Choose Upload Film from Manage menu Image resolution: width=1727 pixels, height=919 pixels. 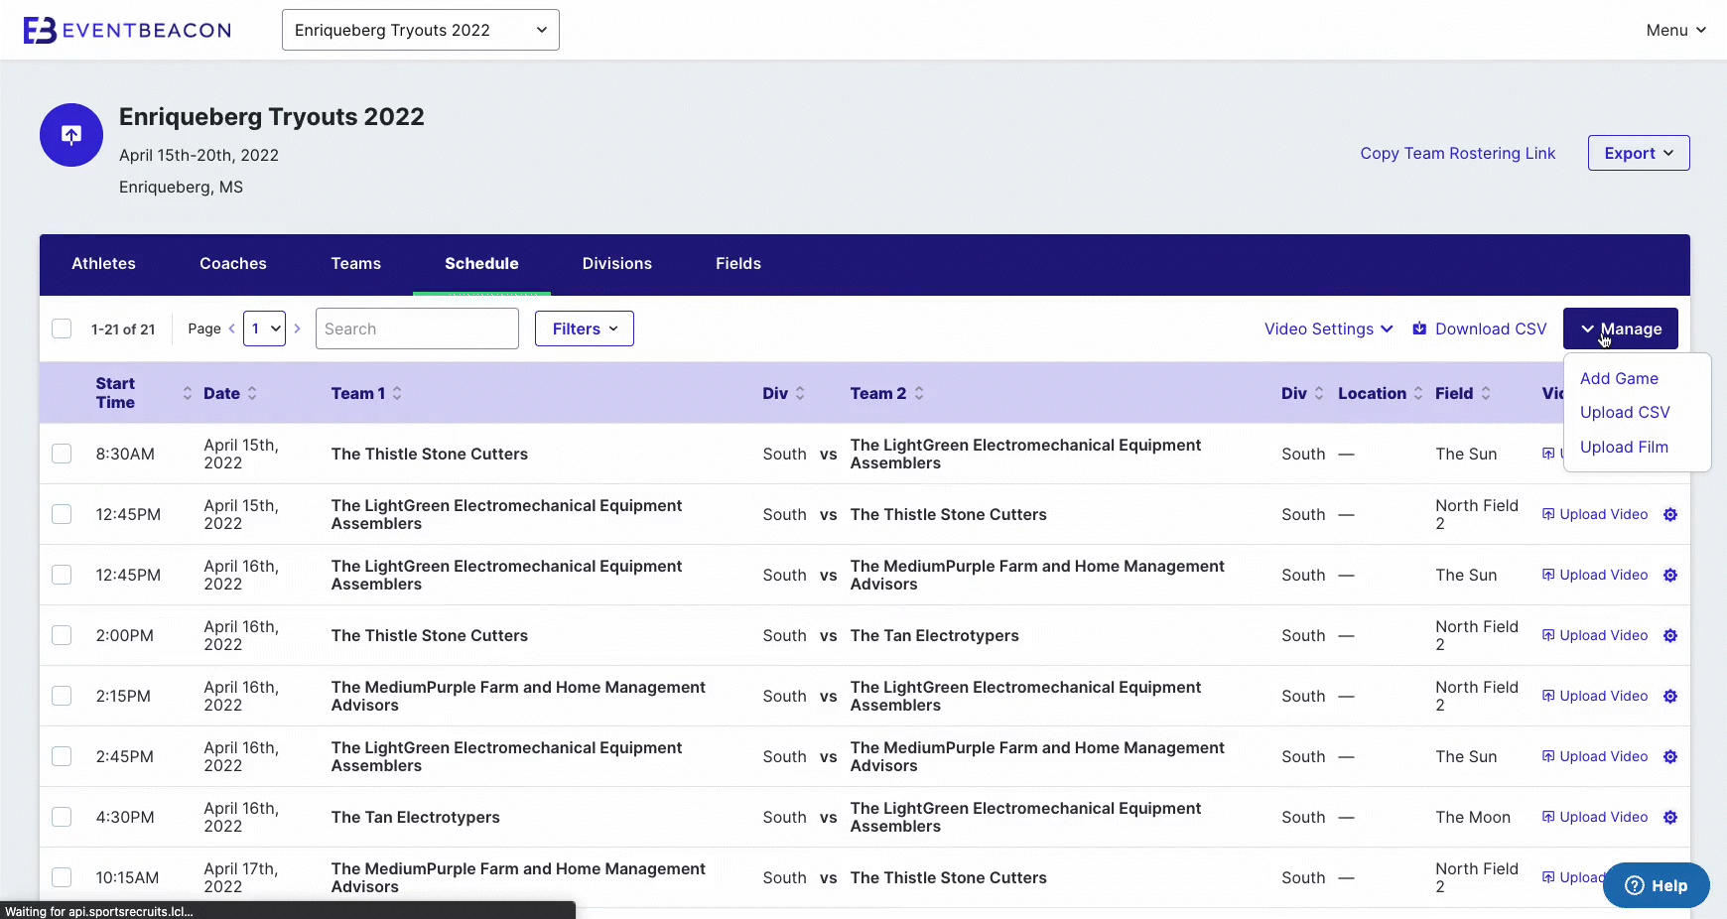click(x=1624, y=447)
